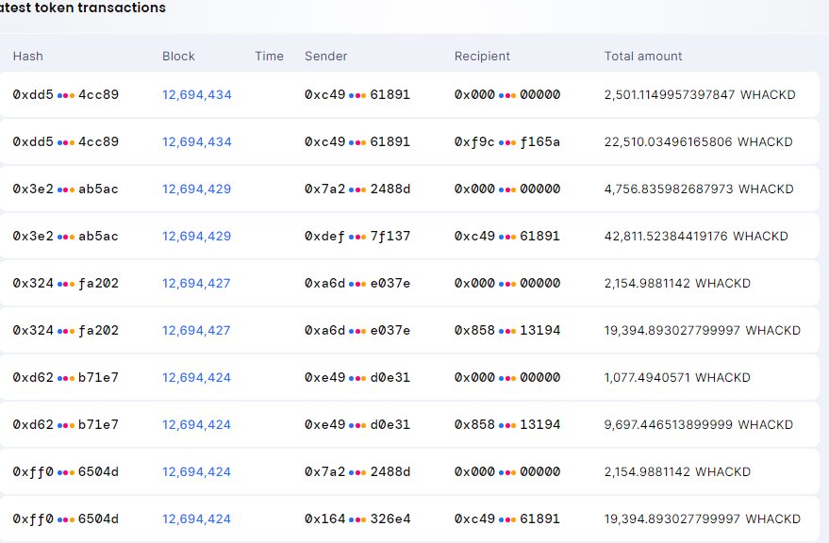Screen dimensions: 829x543
Task: Select recipient 0x000…00000 in the 4,756.835982687973 row
Action: click(507, 189)
